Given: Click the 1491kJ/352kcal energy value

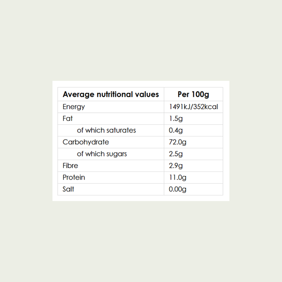Looking at the screenshot, I should (x=194, y=107).
